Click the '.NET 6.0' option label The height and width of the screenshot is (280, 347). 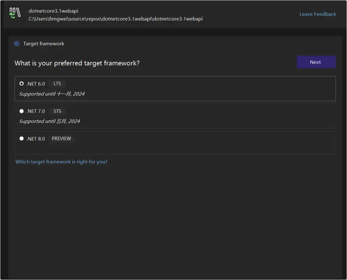36,84
